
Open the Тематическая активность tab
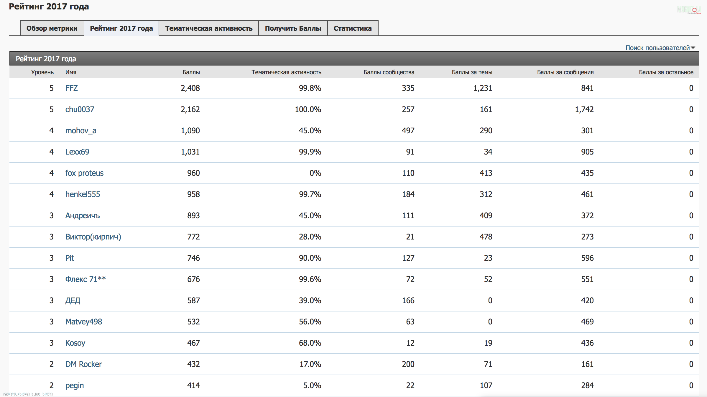point(208,28)
